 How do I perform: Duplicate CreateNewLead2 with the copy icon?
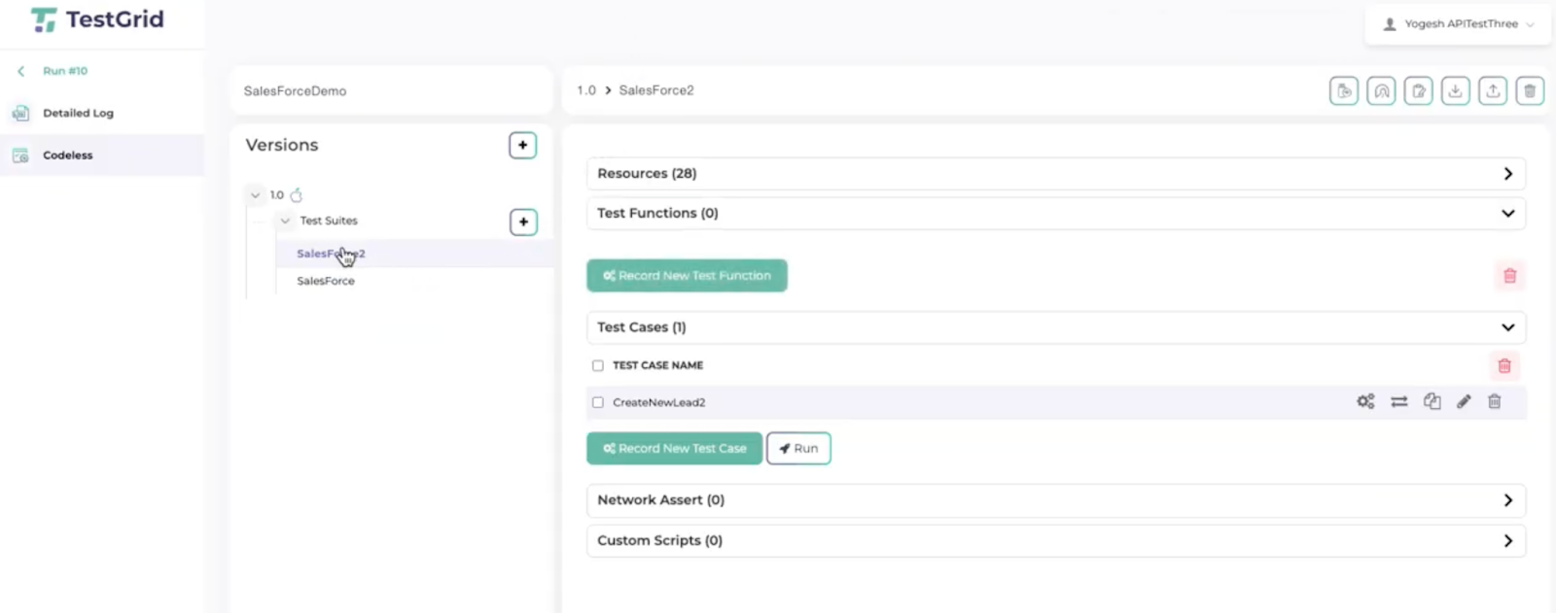[1432, 401]
